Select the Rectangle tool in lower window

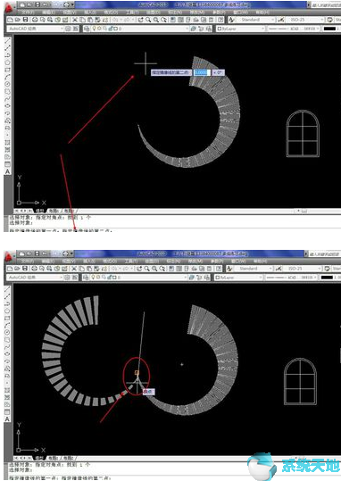tap(8, 319)
